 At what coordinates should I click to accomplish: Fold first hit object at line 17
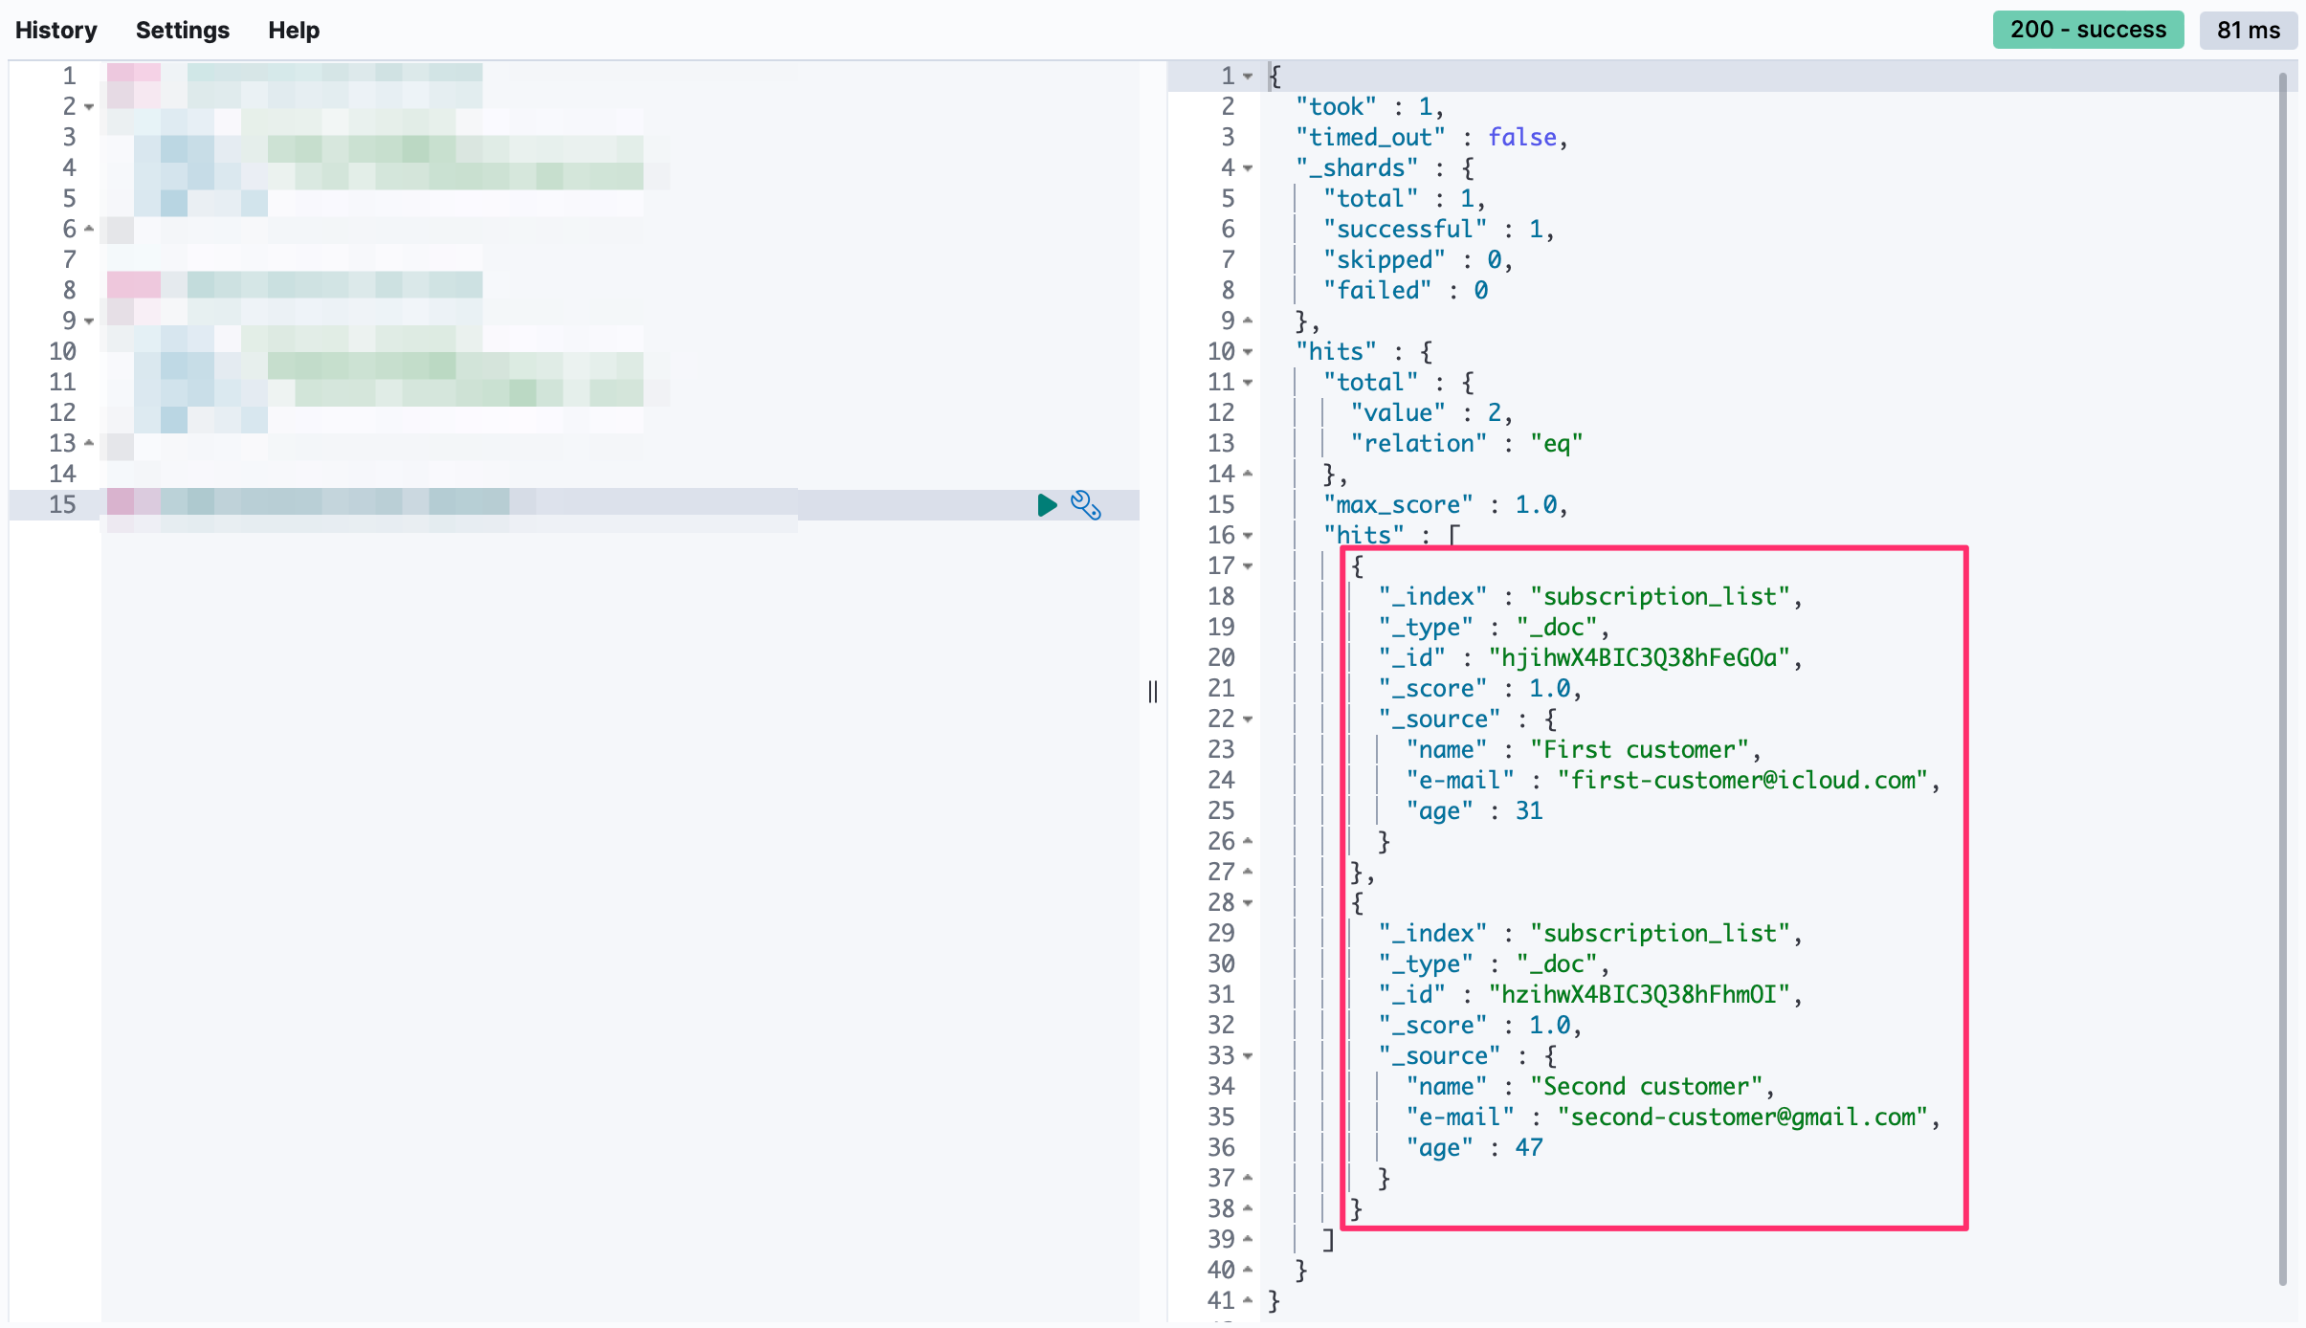tap(1248, 566)
